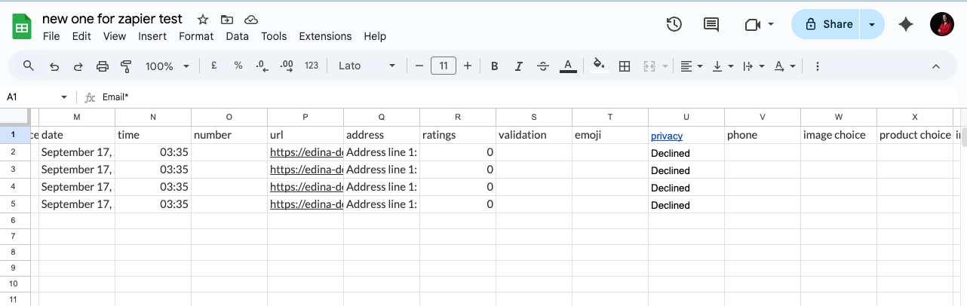Open the fill color picker

[x=599, y=66]
